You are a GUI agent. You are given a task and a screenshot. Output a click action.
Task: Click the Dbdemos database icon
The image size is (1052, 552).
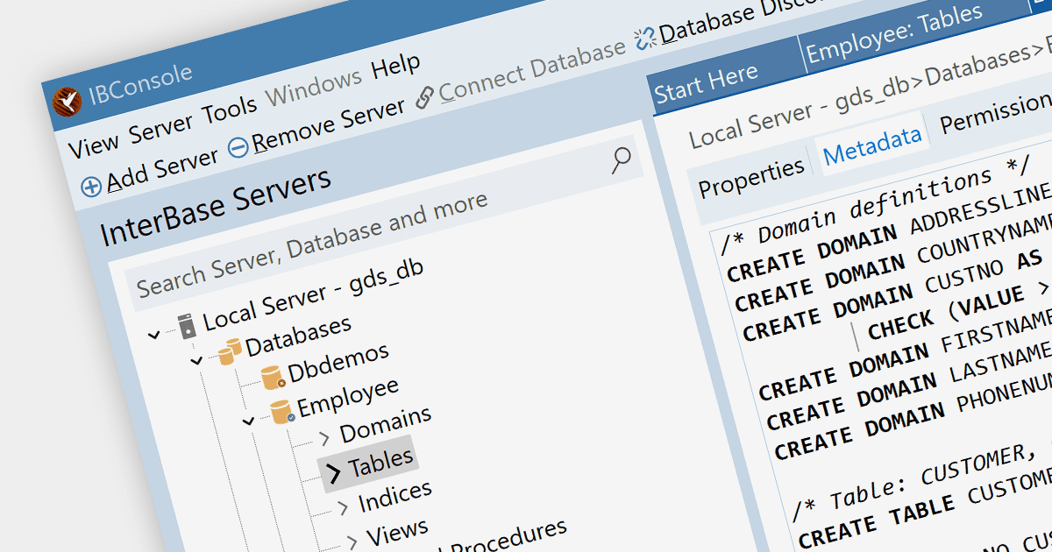pos(273,377)
